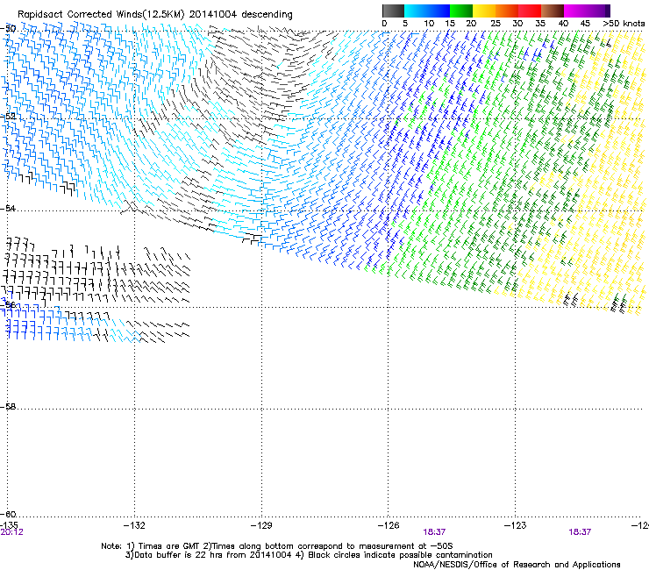Click the cyan 5-10 knots color swatch
This screenshot has width=649, height=570.
point(416,11)
